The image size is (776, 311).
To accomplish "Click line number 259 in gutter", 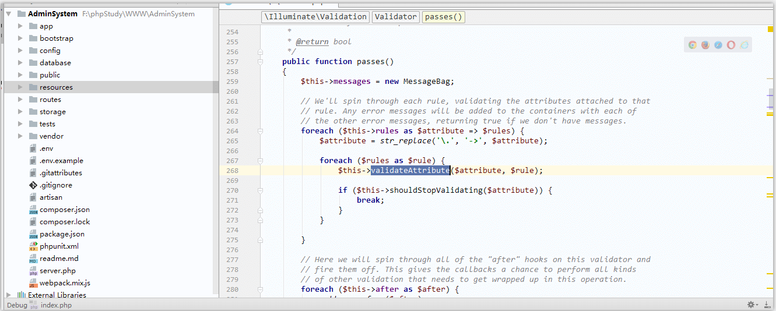I will (x=232, y=82).
